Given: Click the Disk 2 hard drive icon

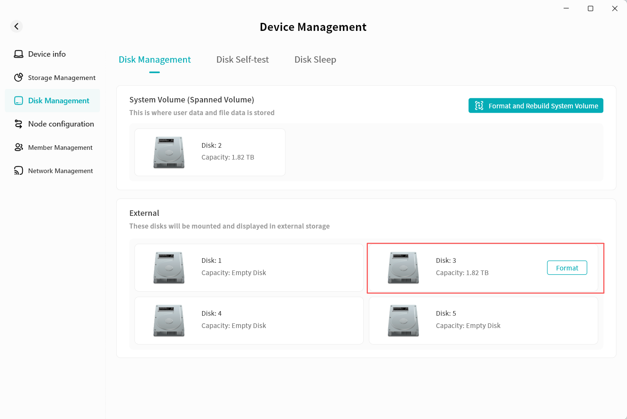Looking at the screenshot, I should pos(169,152).
